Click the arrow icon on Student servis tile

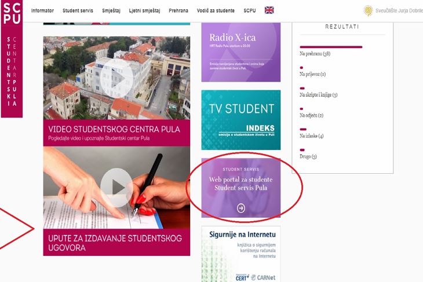tap(241, 208)
